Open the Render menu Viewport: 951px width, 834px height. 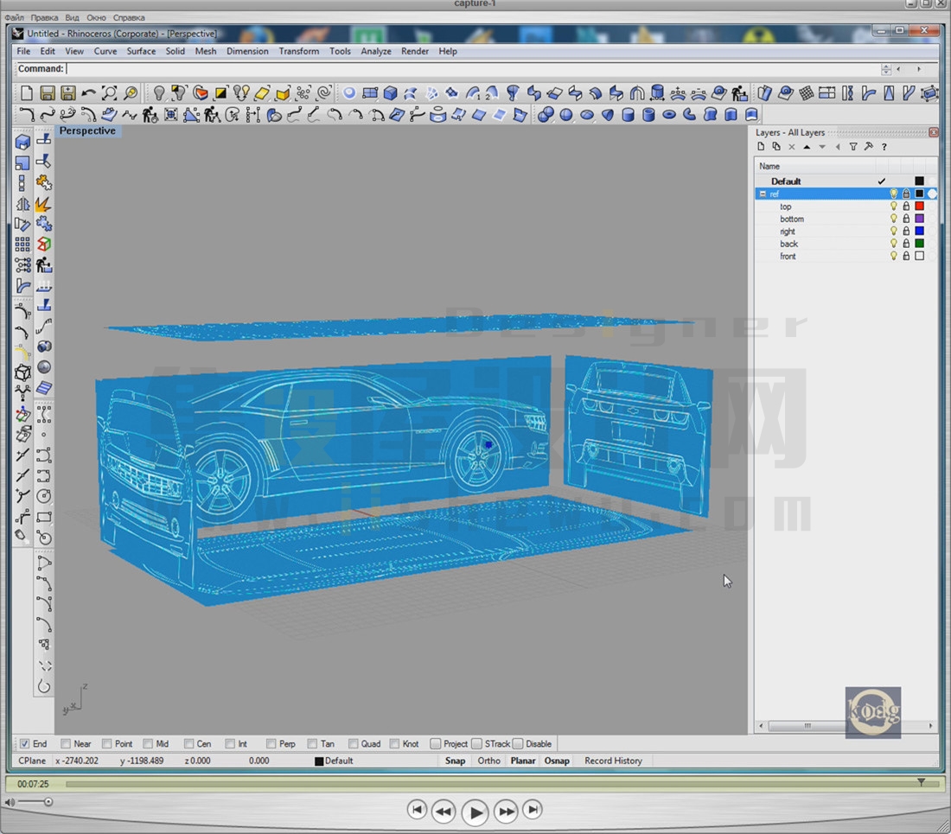(x=415, y=51)
